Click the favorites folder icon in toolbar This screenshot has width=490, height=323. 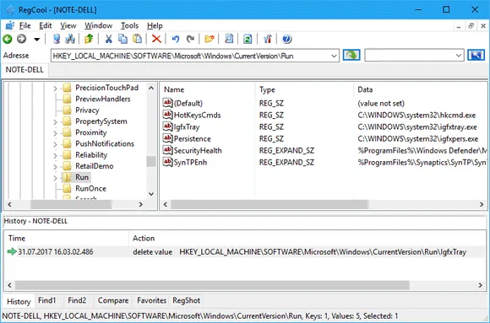pyautogui.click(x=210, y=39)
